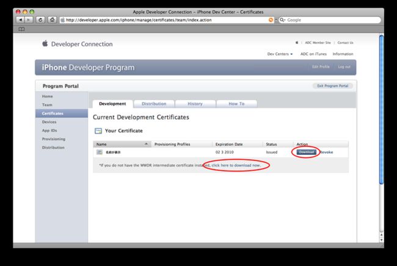Click the certificate icon next to Your Certificate
Image resolution: width=397 pixels, height=266 pixels.
[x=98, y=131]
